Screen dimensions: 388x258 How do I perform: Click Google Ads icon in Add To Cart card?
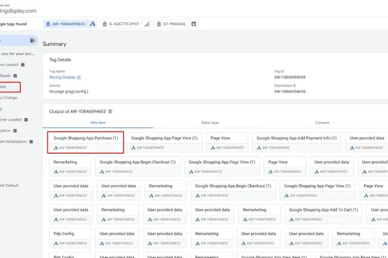pyautogui.click(x=292, y=219)
